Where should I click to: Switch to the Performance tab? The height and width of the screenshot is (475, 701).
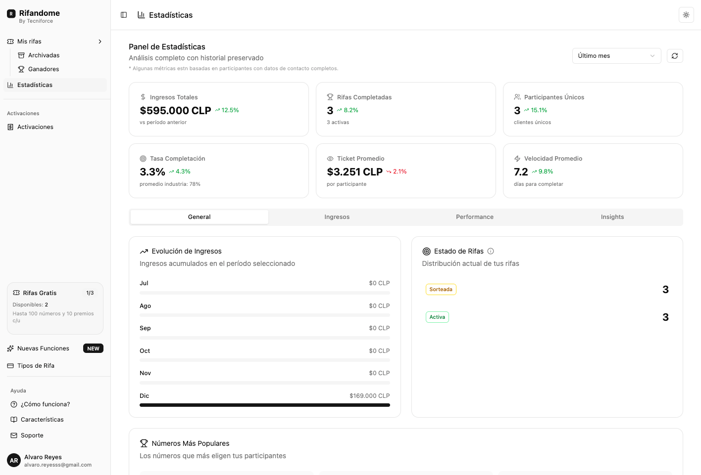coord(474,217)
